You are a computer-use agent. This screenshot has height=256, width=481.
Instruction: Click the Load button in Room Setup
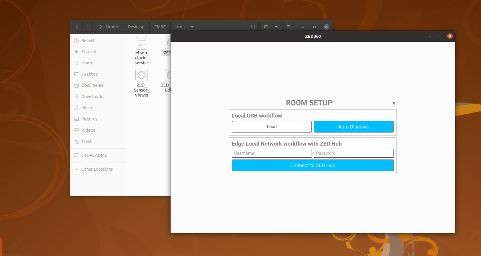pyautogui.click(x=272, y=127)
